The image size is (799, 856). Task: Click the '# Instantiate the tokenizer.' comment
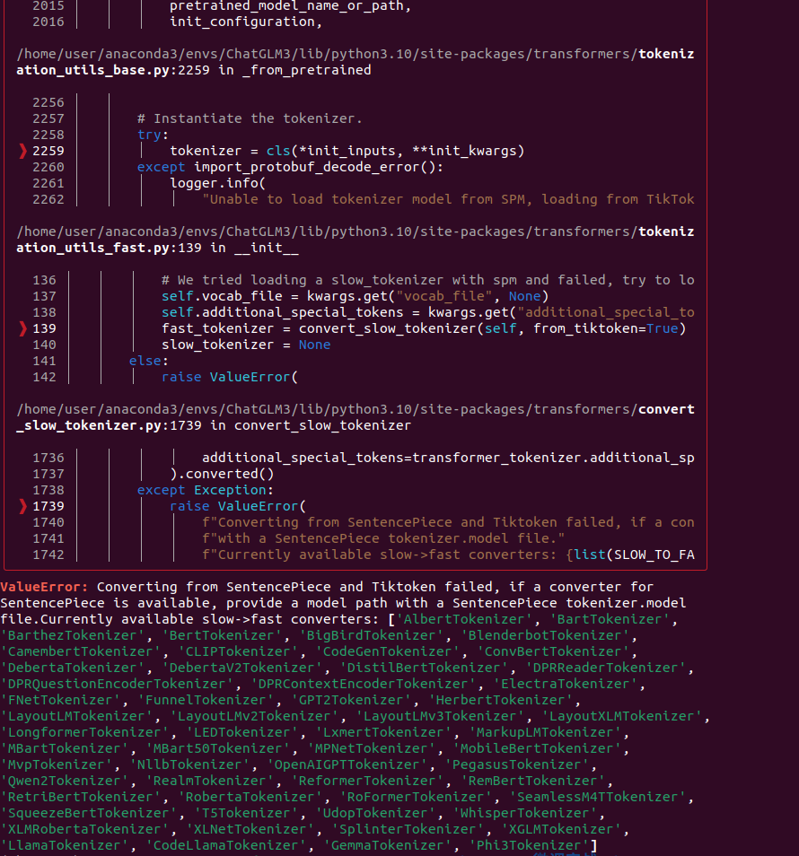[x=250, y=118]
